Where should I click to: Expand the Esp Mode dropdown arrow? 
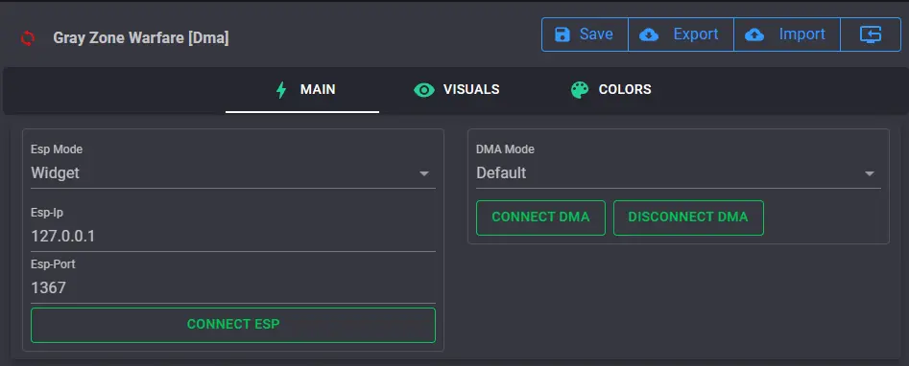(424, 173)
